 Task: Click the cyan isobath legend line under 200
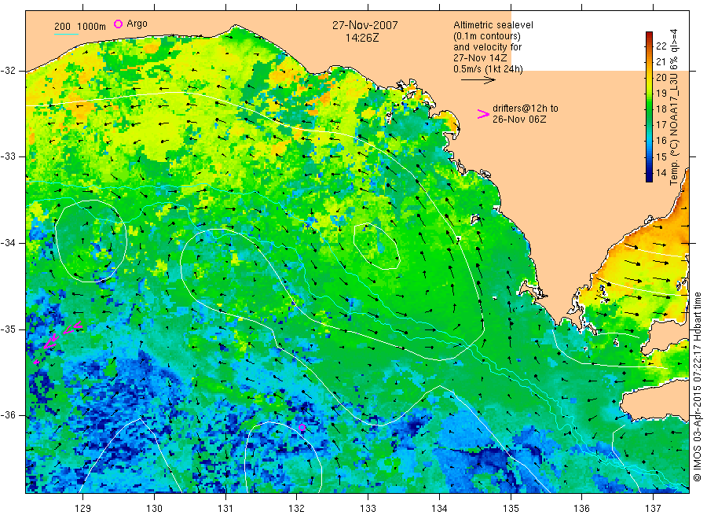point(66,34)
